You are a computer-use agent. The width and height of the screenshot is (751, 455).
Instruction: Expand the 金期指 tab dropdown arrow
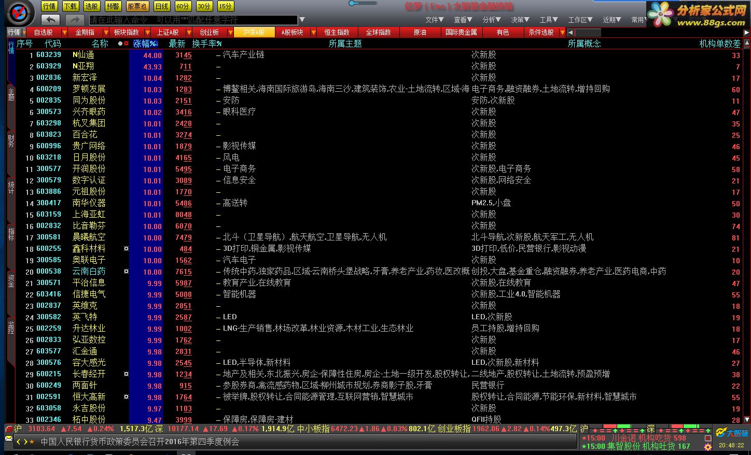106,32
